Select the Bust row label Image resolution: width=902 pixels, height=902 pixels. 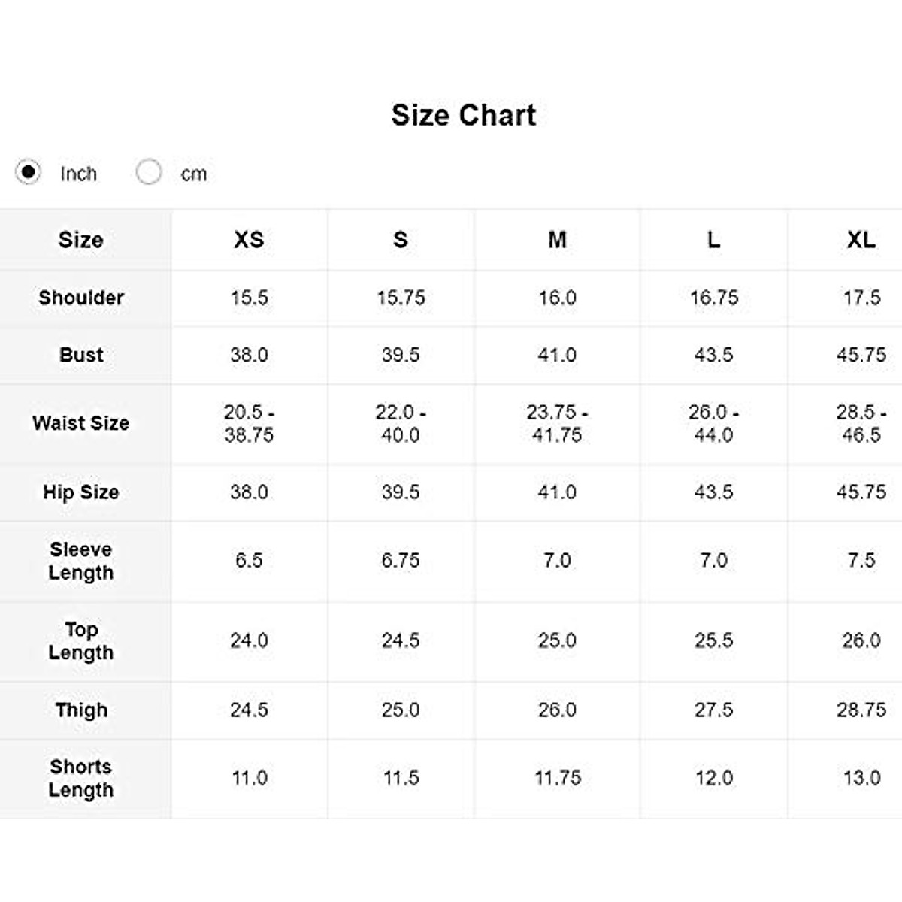click(81, 355)
